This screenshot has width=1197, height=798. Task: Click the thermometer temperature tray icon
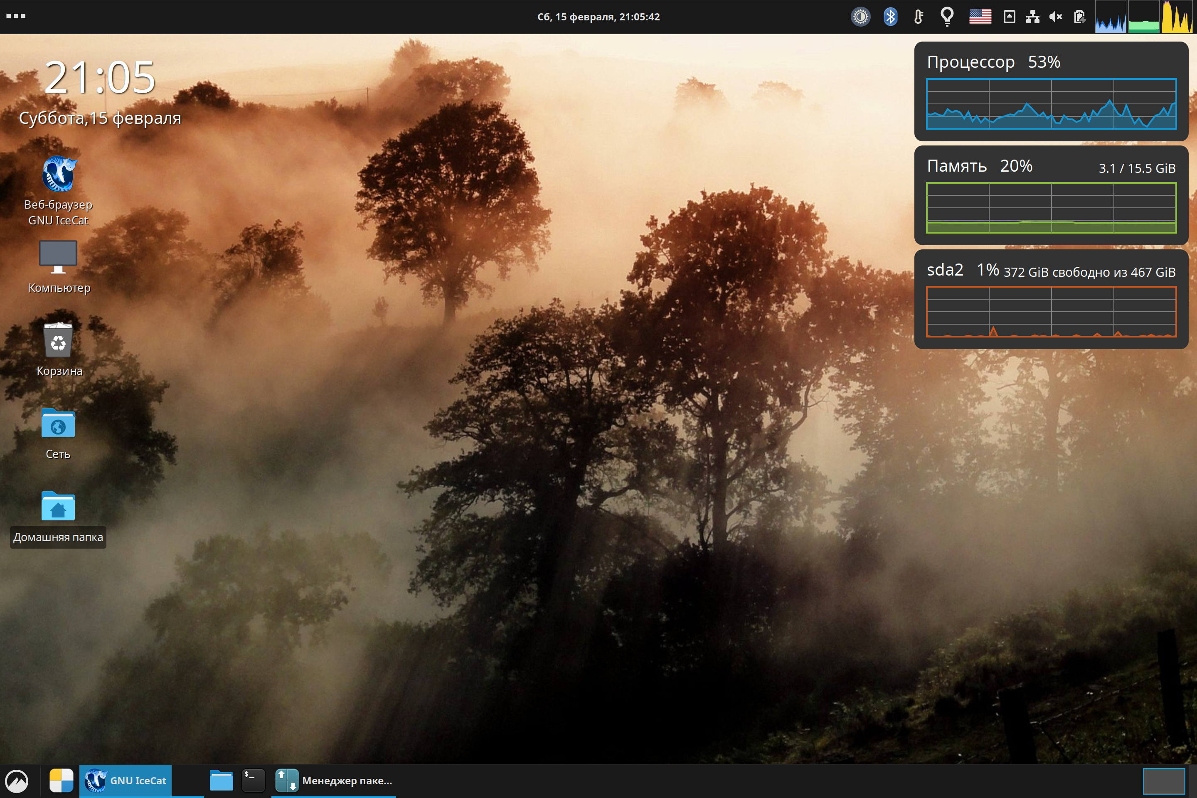tap(919, 17)
